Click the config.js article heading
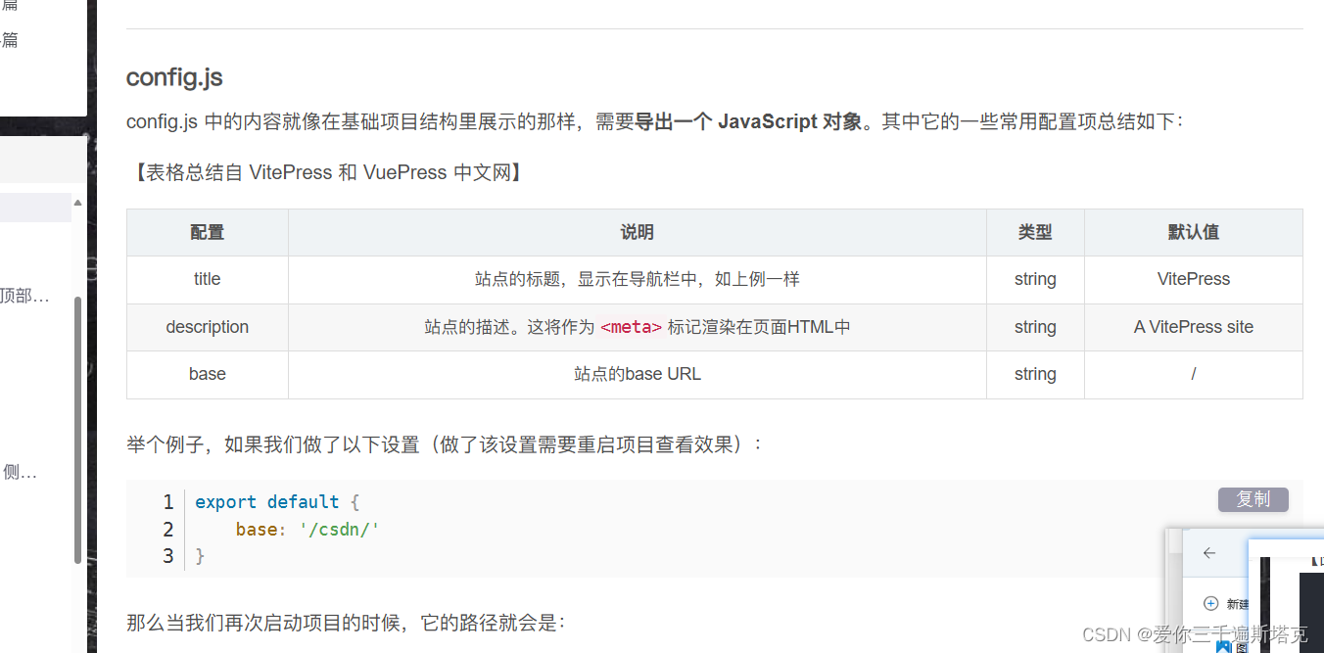The width and height of the screenshot is (1324, 653). [x=173, y=76]
